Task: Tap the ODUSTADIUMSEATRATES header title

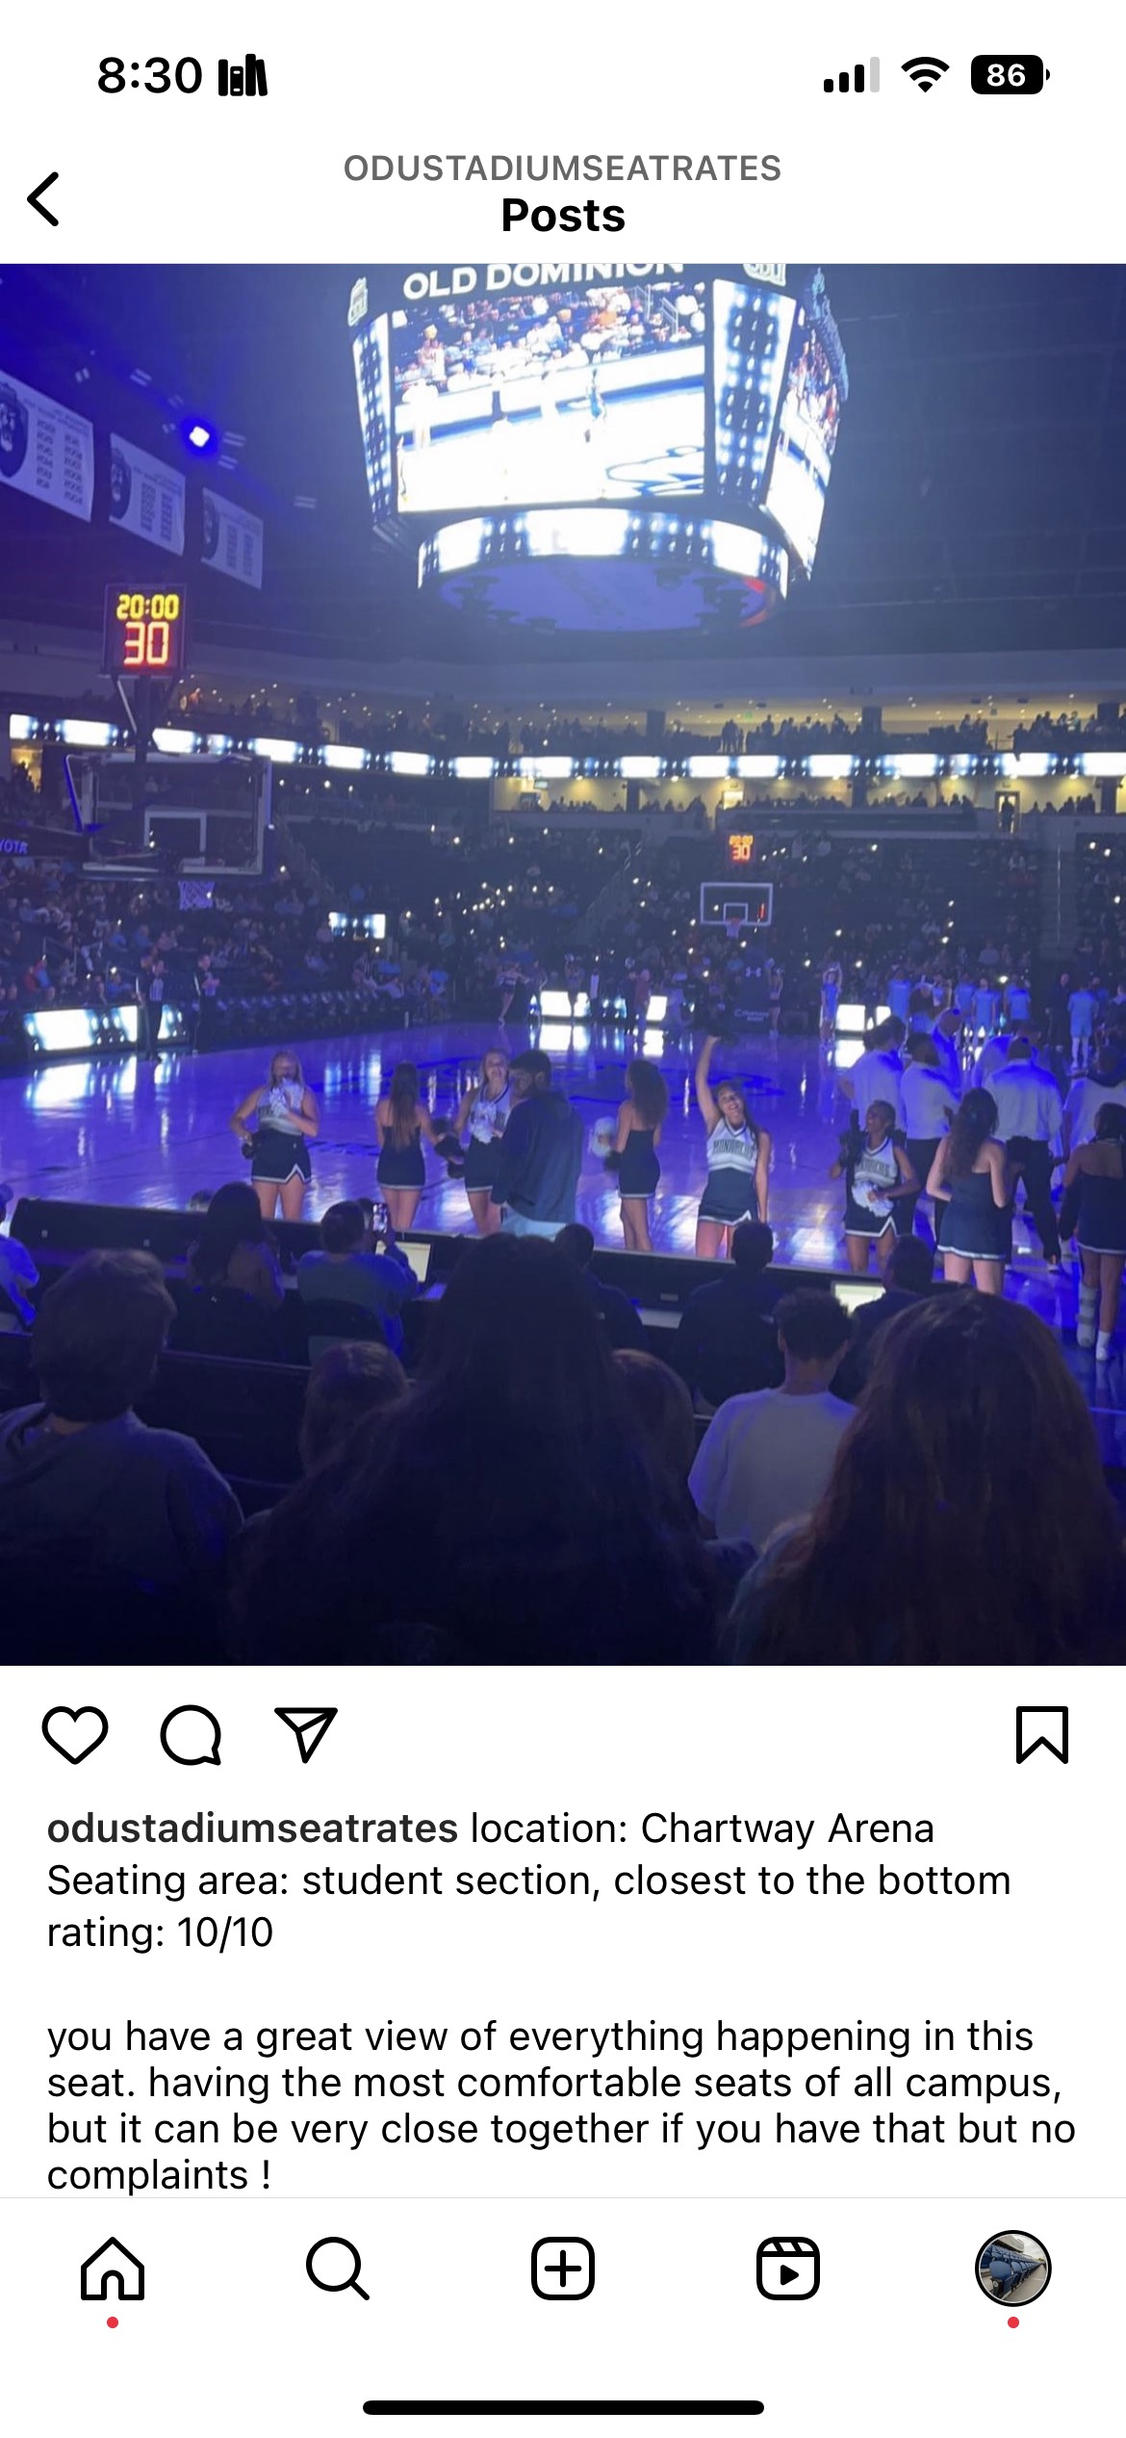Action: coord(563,169)
